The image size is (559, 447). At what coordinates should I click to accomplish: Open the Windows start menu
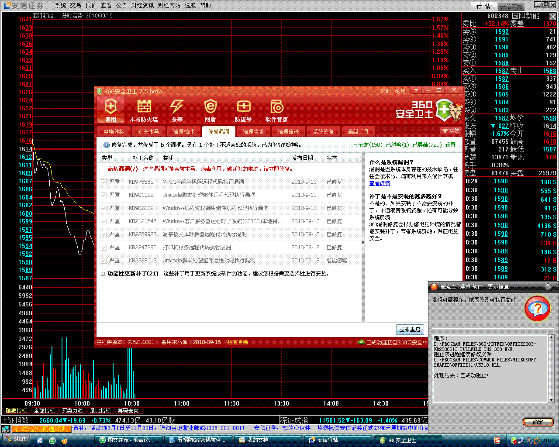pyautogui.click(x=15, y=439)
